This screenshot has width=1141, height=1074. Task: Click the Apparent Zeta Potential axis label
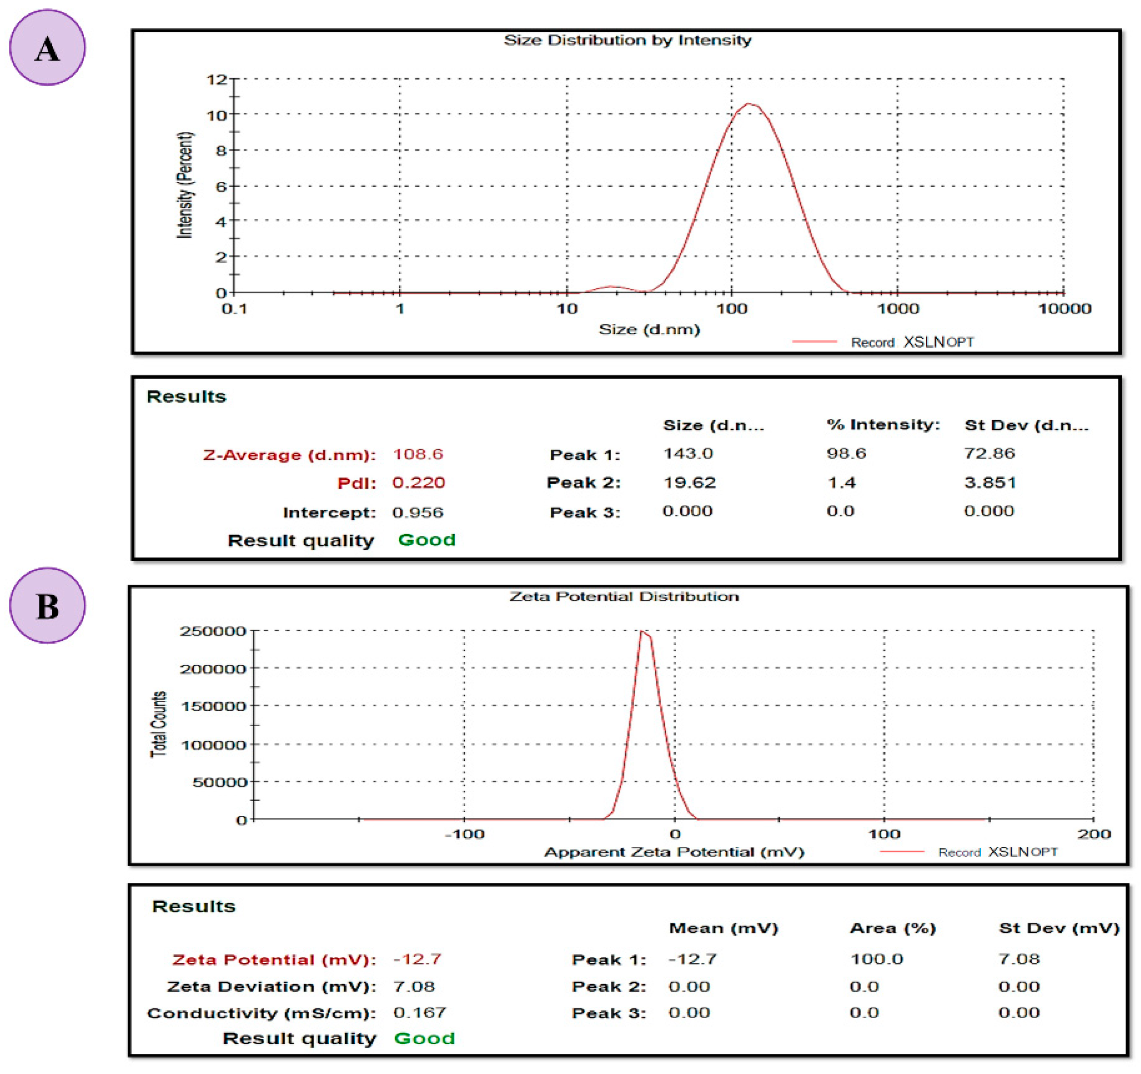[674, 852]
